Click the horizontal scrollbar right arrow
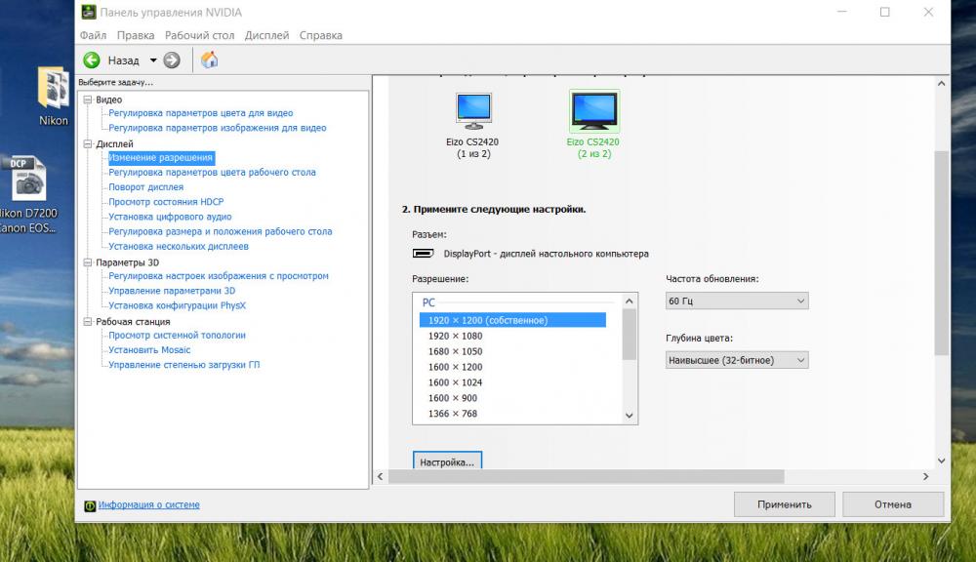 coord(925,477)
